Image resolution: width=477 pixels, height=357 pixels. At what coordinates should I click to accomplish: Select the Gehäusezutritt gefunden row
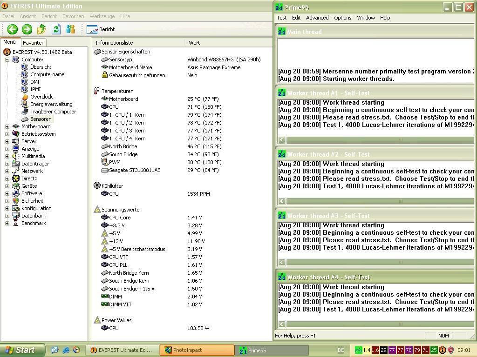pos(182,75)
